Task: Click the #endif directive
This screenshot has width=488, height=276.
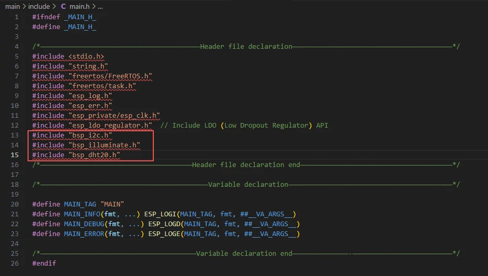Action: (x=44, y=264)
